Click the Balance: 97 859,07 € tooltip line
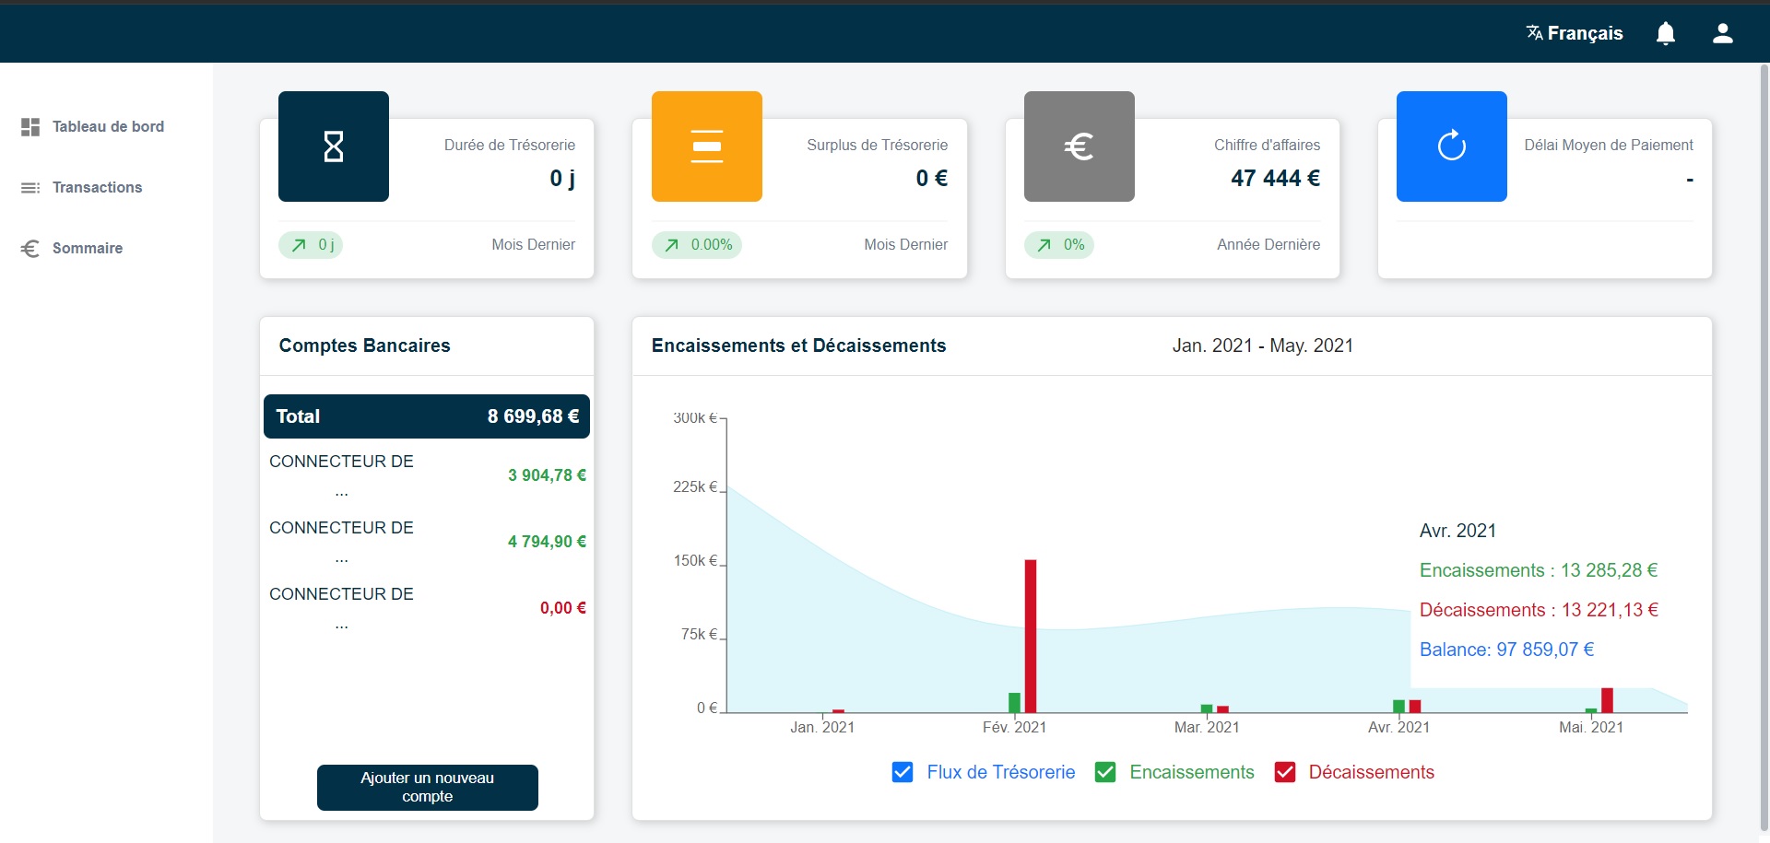This screenshot has width=1770, height=843. click(x=1507, y=650)
